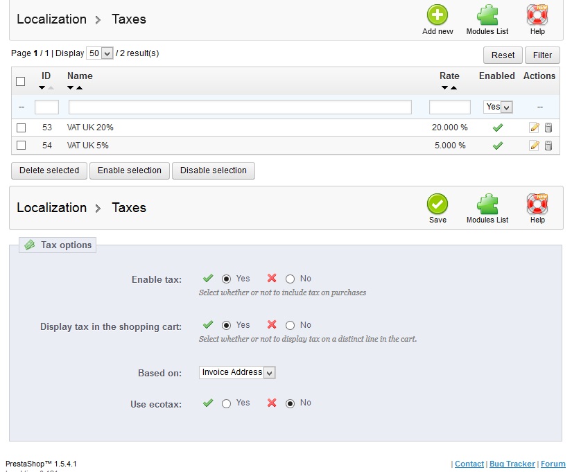
Task: Edit the VAT UK 5% tax
Action: (534, 146)
